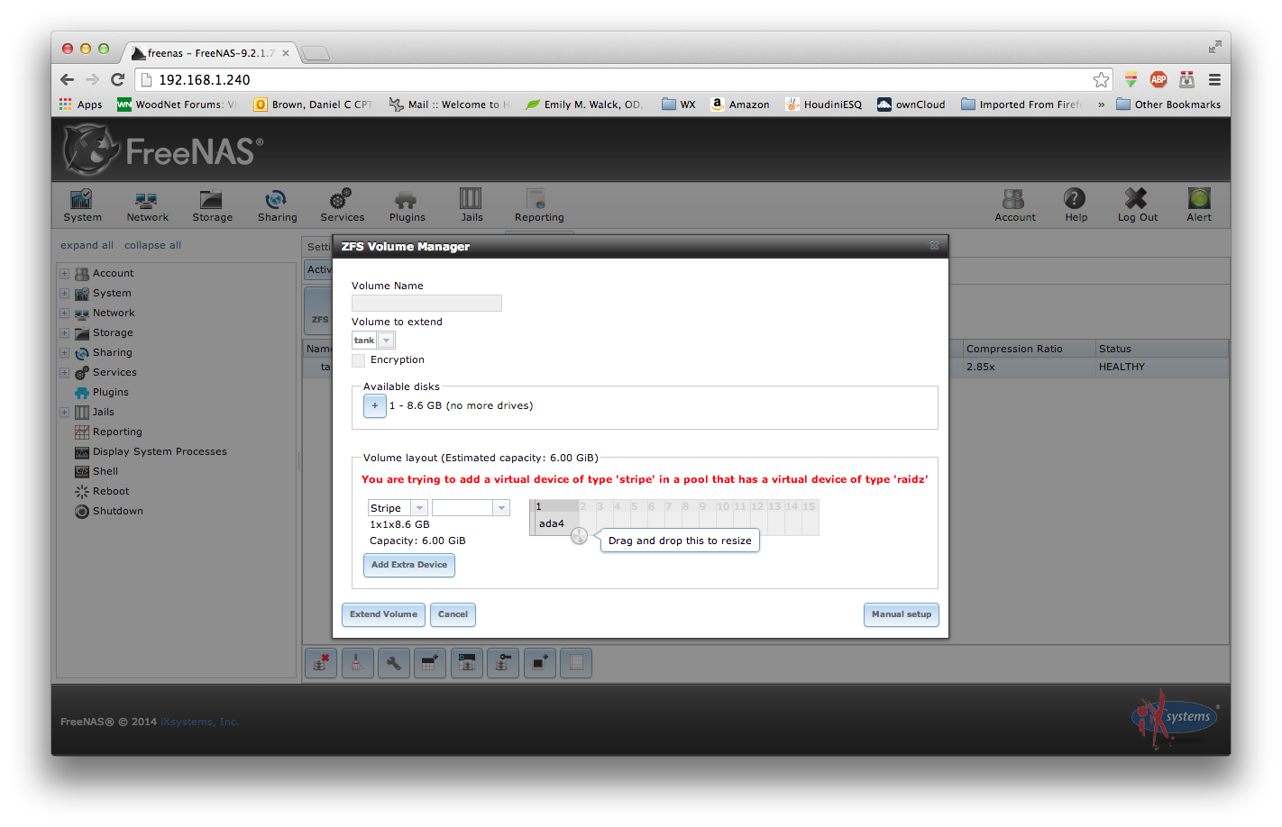1282x827 pixels.
Task: Expand the Jails tree node
Action: [x=64, y=413]
